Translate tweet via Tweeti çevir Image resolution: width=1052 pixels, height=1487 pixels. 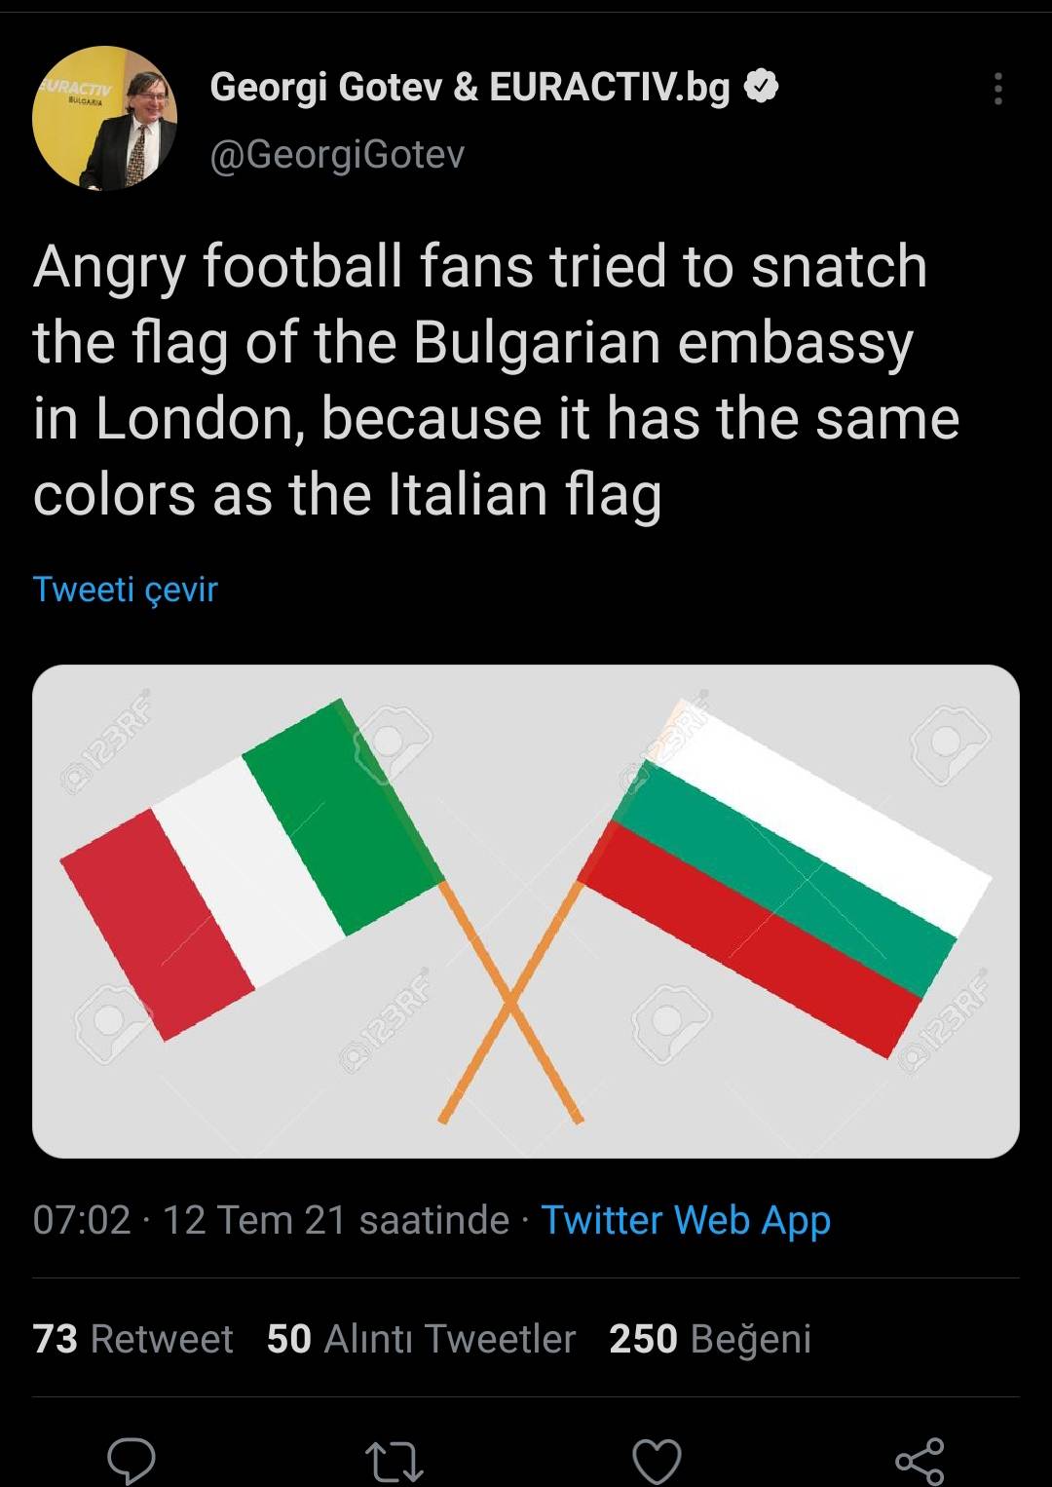click(x=125, y=589)
